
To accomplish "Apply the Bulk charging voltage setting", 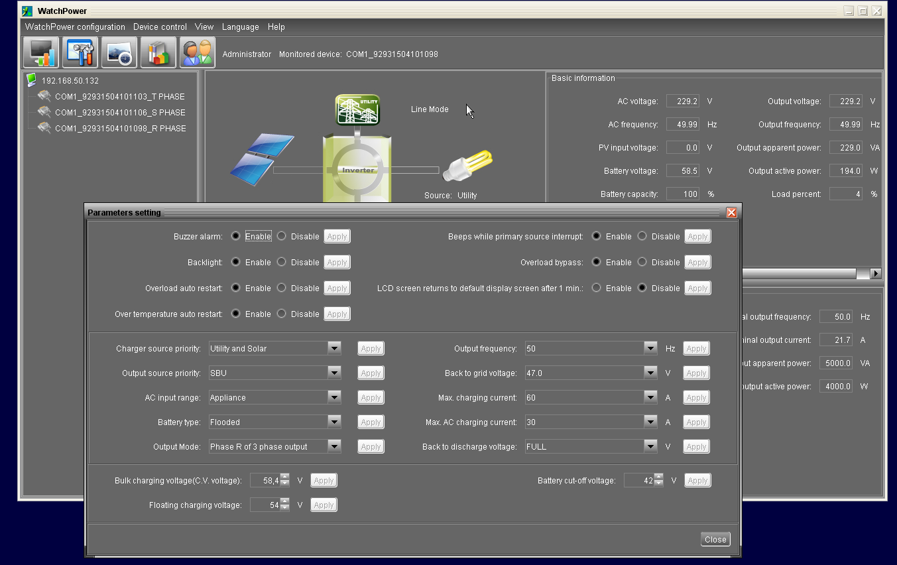I will 324,480.
